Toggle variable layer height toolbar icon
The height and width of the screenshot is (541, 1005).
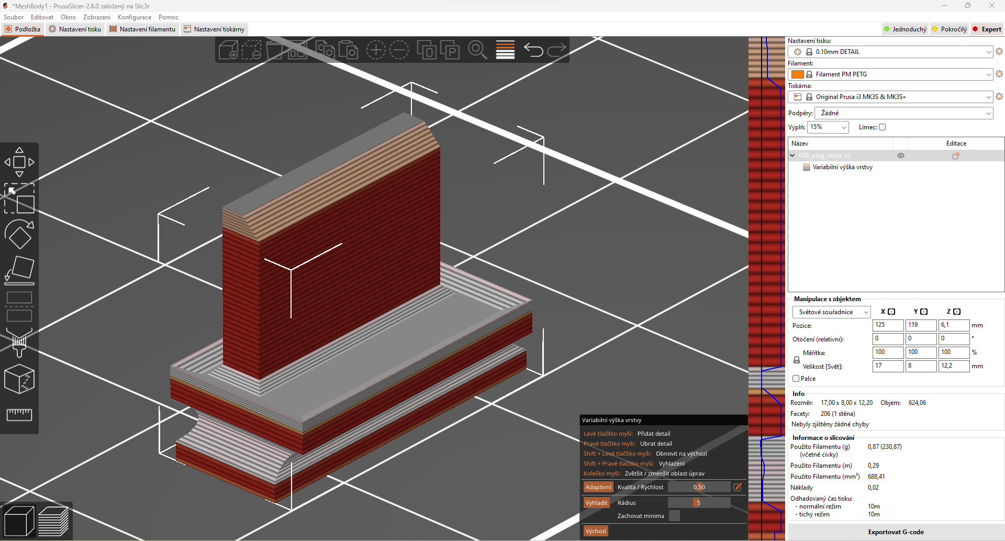505,50
